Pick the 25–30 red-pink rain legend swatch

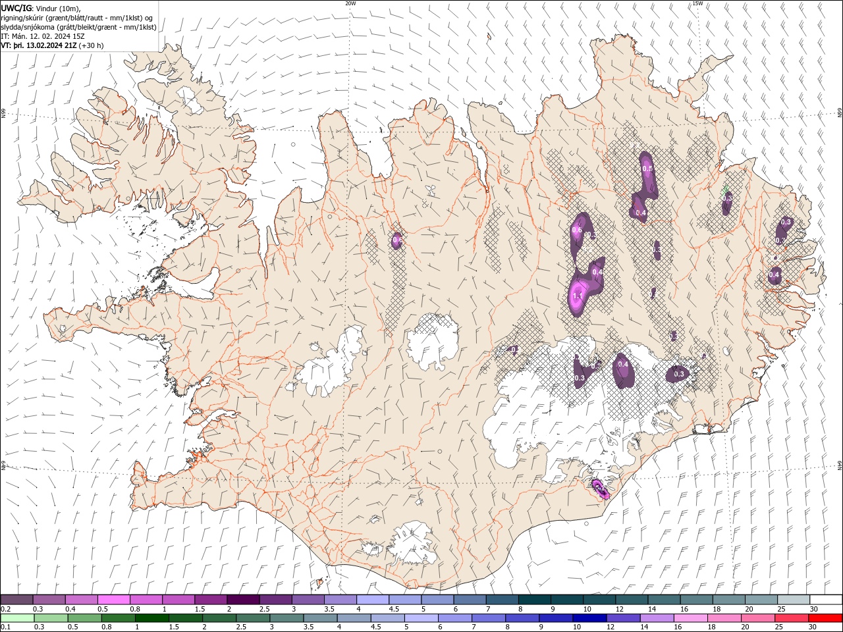pyautogui.click(x=792, y=618)
